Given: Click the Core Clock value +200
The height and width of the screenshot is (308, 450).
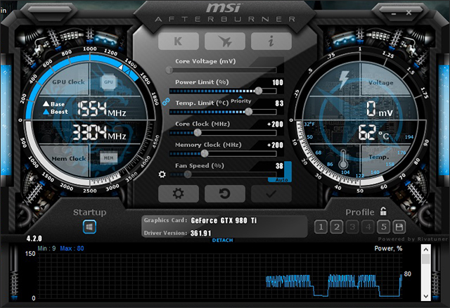Looking at the screenshot, I should click(x=275, y=124).
